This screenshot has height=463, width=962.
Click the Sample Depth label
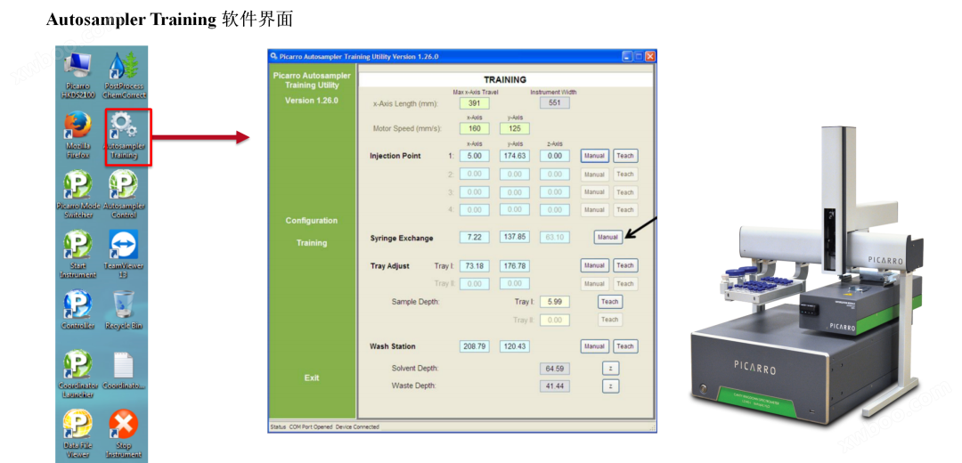pyautogui.click(x=415, y=302)
